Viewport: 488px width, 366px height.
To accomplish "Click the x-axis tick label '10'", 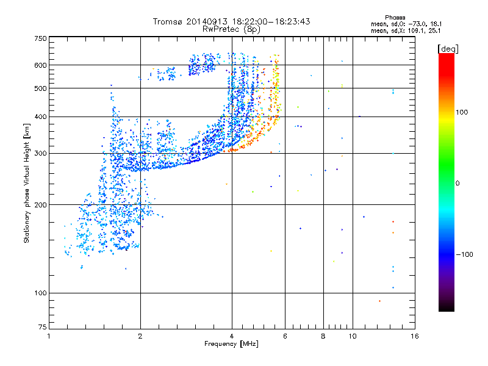I will pos(353,336).
